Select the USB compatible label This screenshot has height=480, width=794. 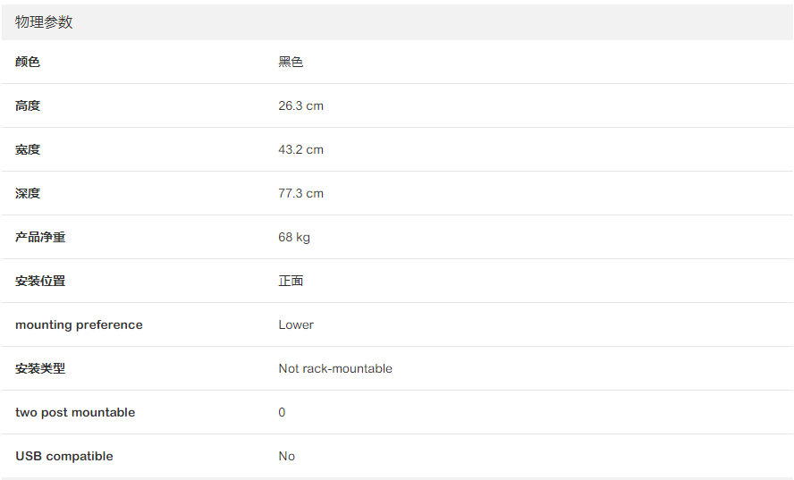pos(64,456)
